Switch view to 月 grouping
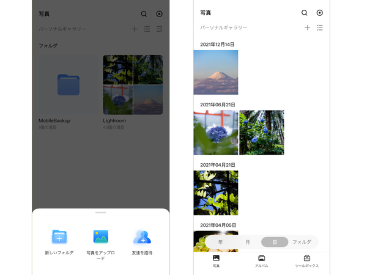 pos(247,242)
